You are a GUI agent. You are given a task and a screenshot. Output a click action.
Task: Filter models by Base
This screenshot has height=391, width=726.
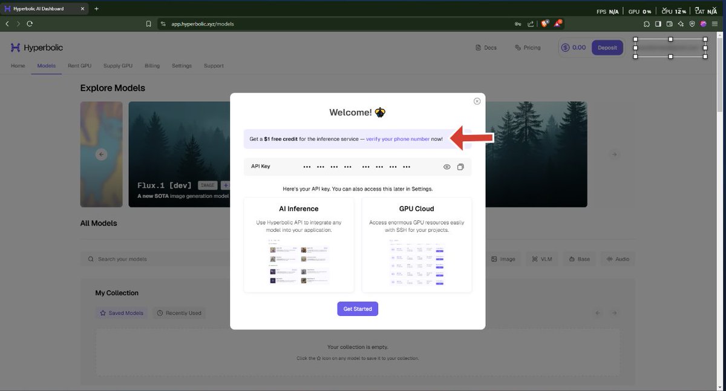pos(579,259)
